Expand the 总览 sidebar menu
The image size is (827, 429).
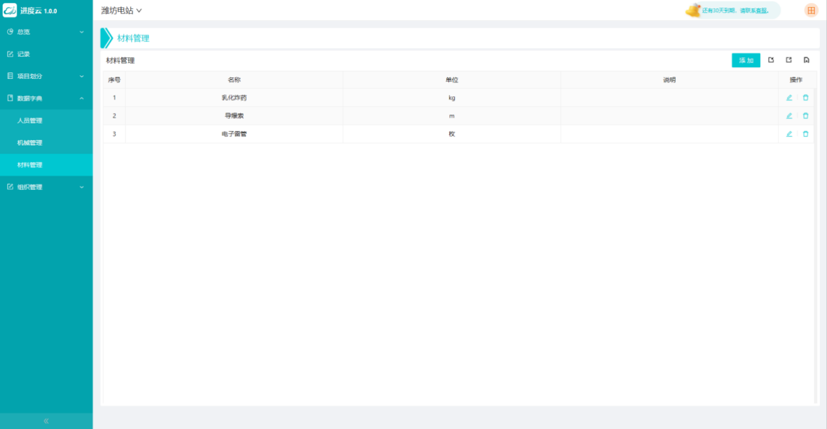point(46,32)
